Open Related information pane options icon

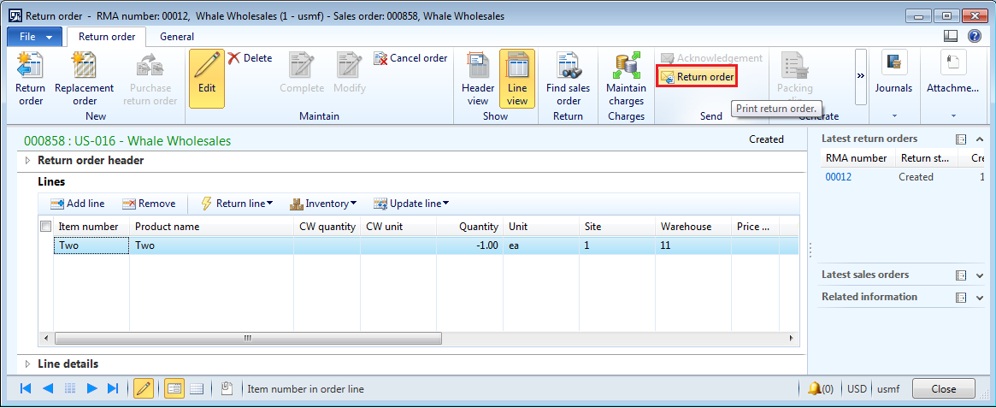961,298
